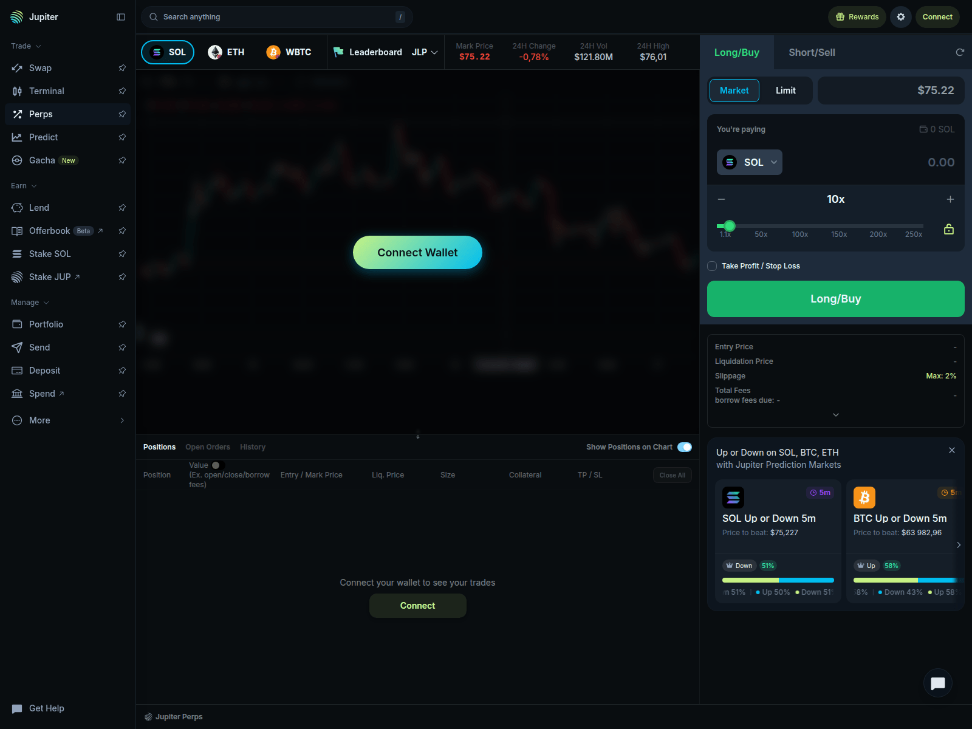Select Limit order type

(x=785, y=91)
